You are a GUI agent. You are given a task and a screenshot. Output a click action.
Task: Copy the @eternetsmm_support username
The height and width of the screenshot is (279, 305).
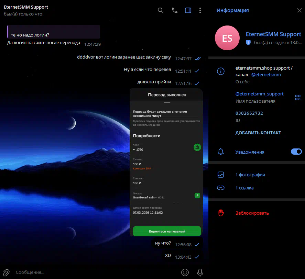(259, 94)
